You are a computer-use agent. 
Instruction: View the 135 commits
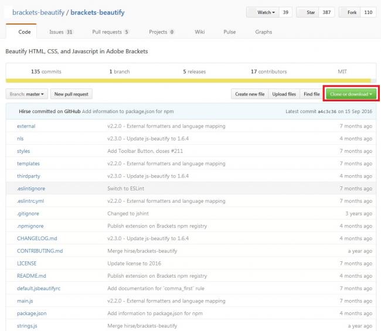pos(46,71)
